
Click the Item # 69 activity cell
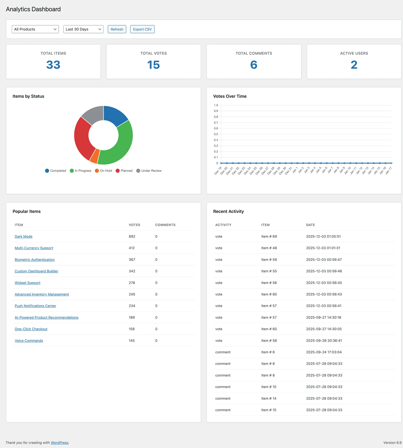(x=269, y=237)
